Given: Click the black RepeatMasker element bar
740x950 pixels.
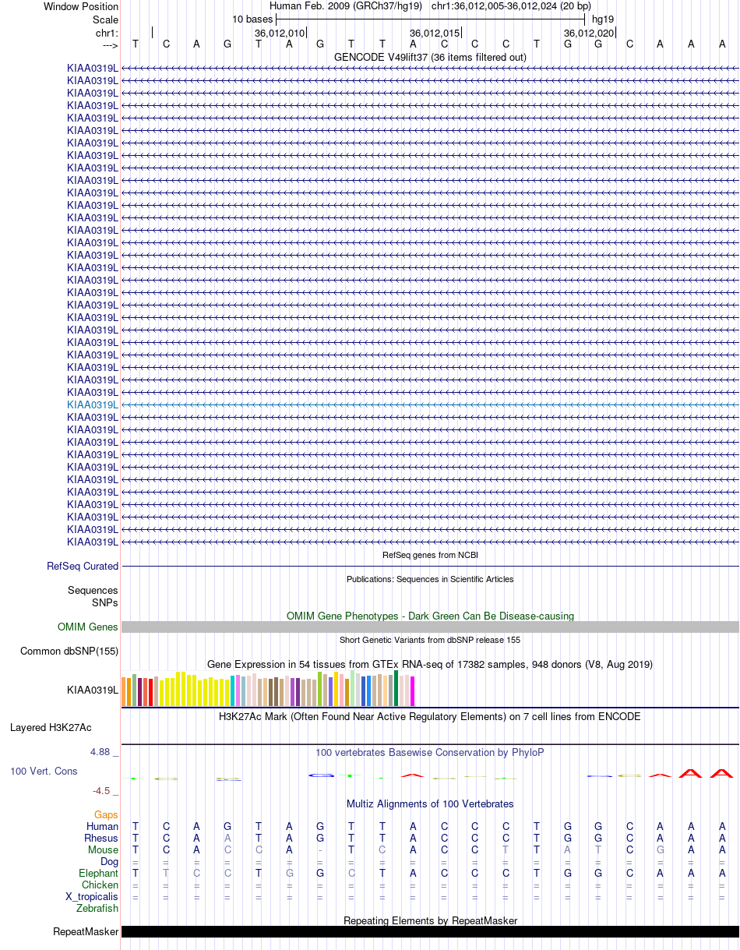Looking at the screenshot, I should pos(430,931).
